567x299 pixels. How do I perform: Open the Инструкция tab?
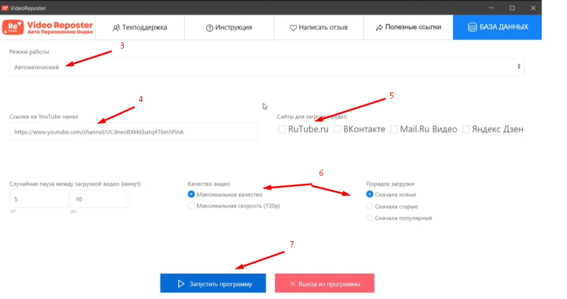click(229, 28)
